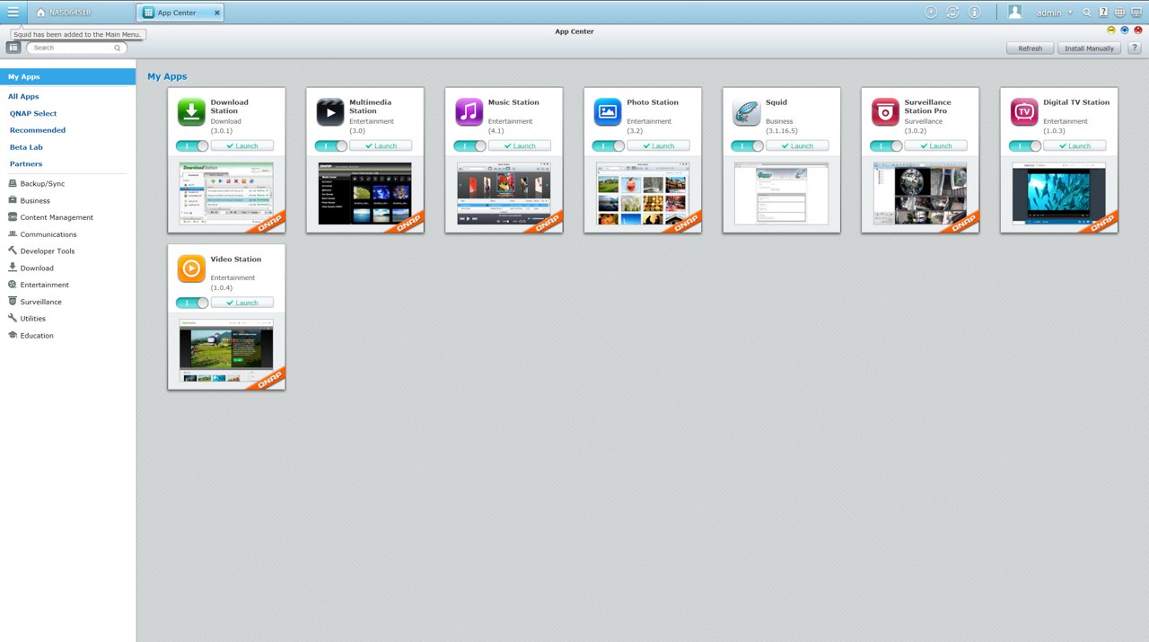Click the Surveillance Station Pro app icon
This screenshot has height=642, width=1149.
pyautogui.click(x=885, y=112)
